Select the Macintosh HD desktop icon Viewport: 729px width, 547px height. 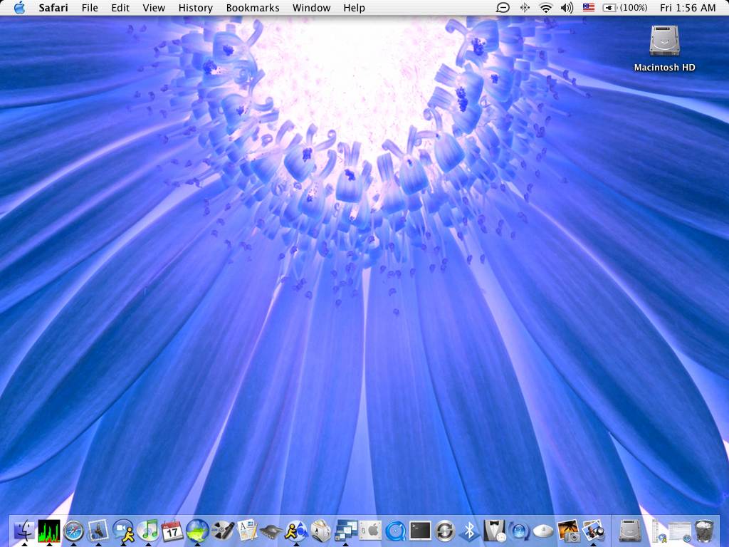pyautogui.click(x=664, y=48)
